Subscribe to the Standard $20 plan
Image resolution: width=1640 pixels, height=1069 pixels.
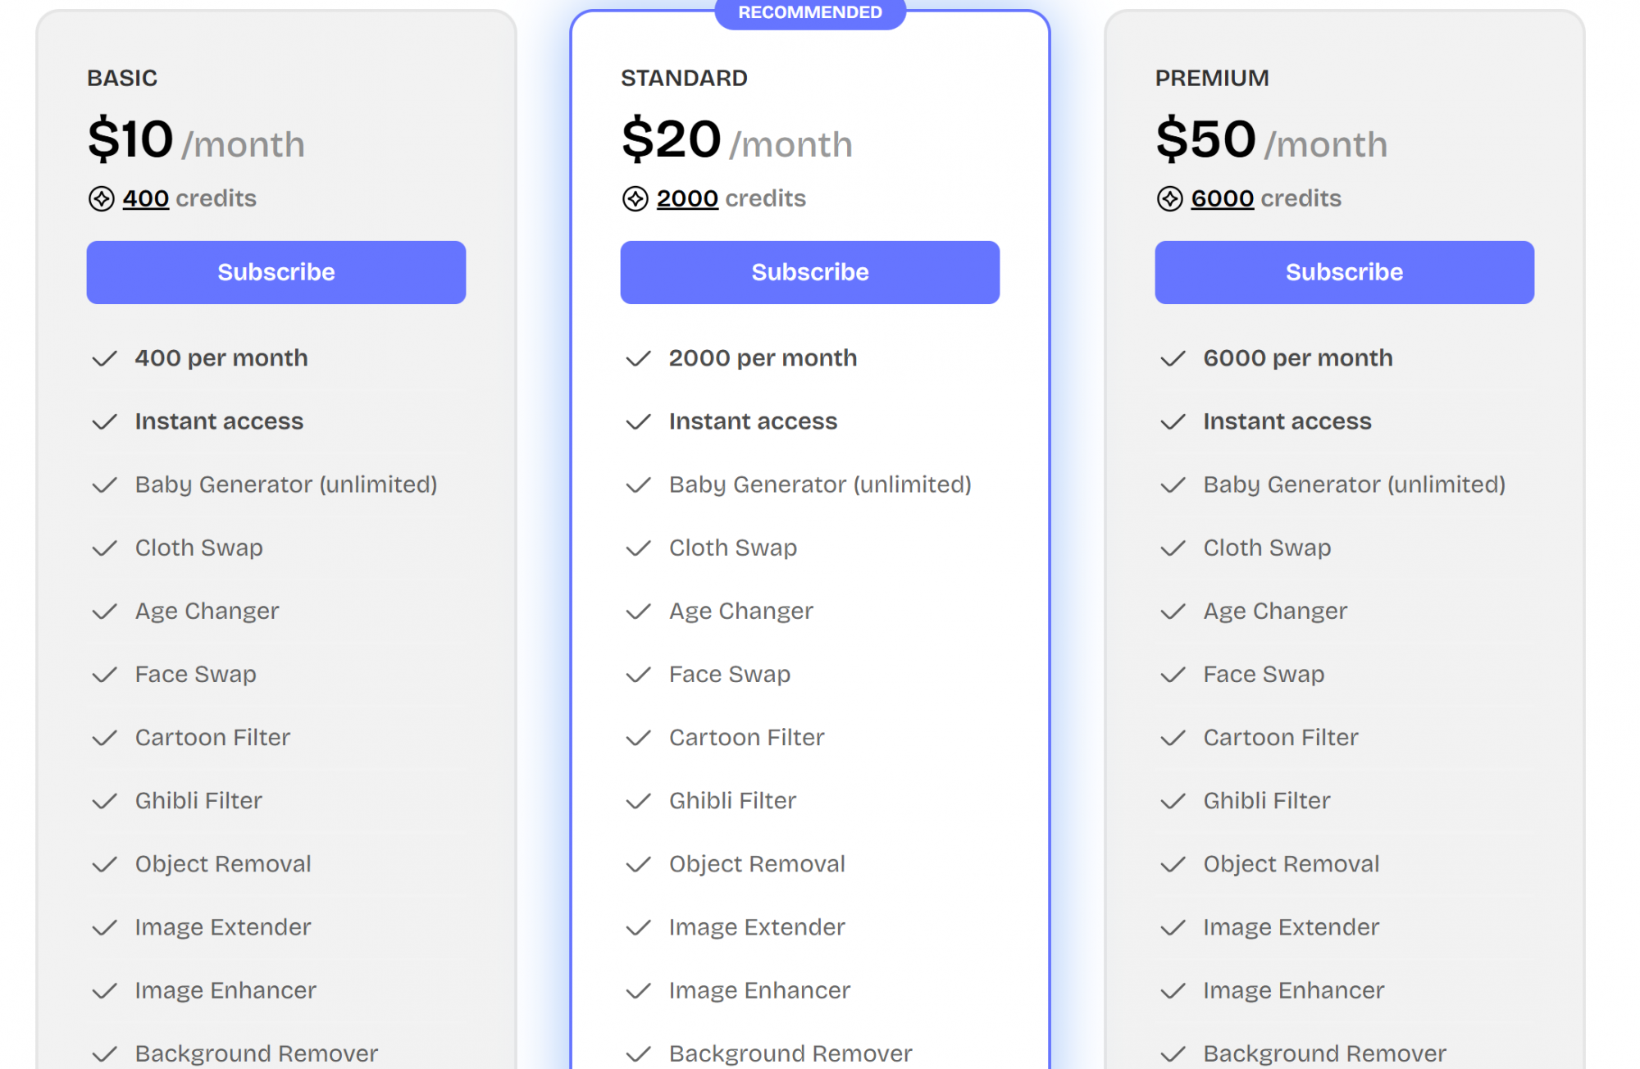click(810, 272)
